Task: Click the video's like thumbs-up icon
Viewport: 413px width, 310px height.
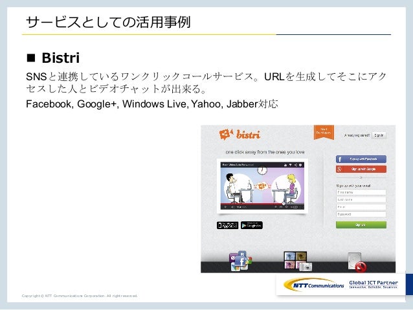Action: [285, 165]
